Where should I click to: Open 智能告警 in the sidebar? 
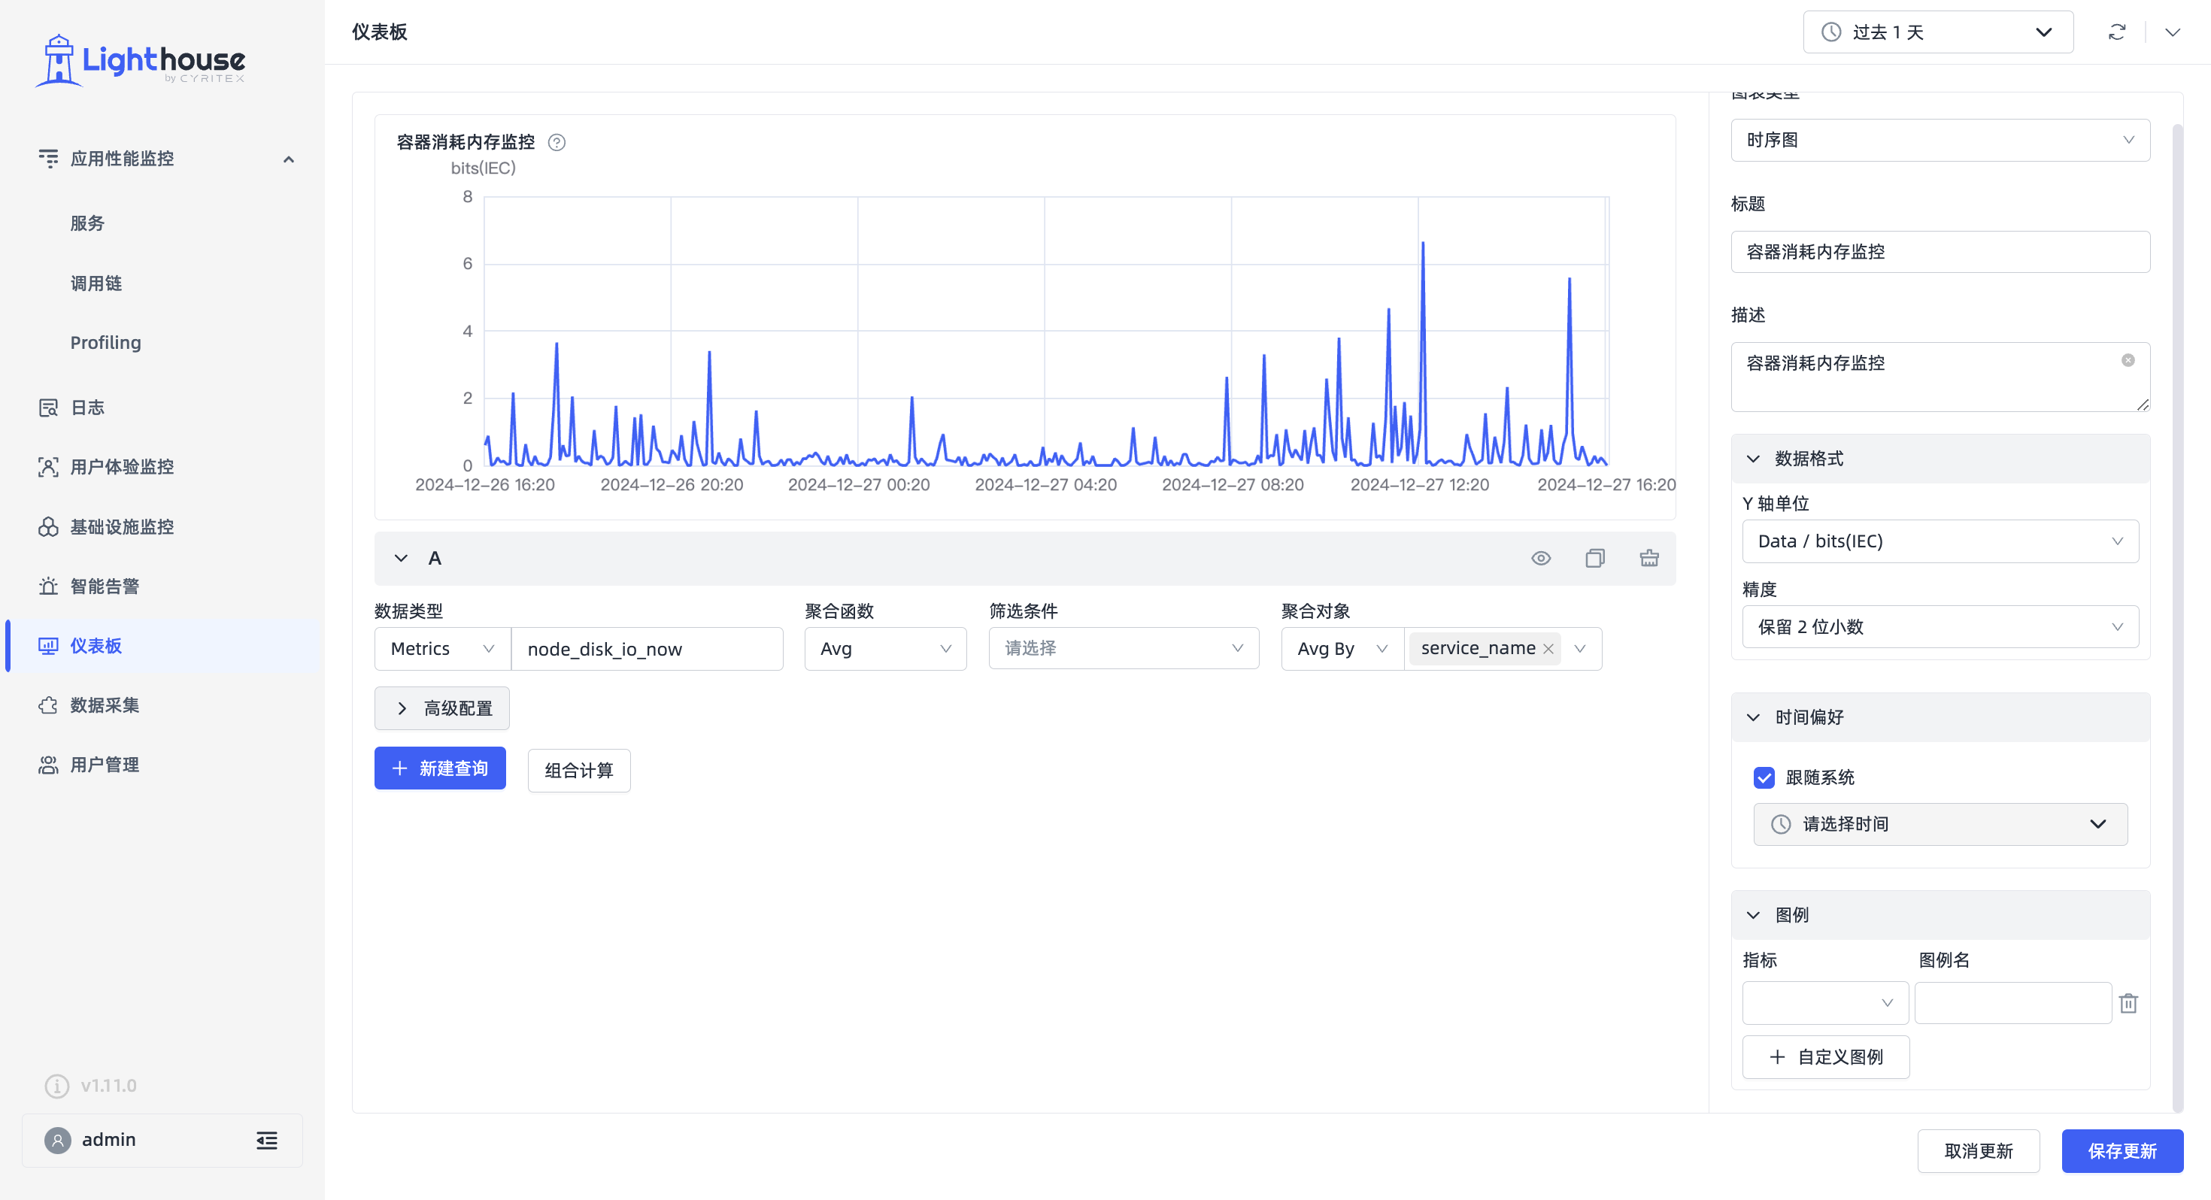pos(105,586)
